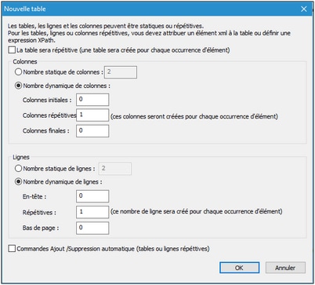Select 'Nombre statique de lignes' radio button
Image resolution: width=315 pixels, height=285 pixels.
(x=18, y=169)
